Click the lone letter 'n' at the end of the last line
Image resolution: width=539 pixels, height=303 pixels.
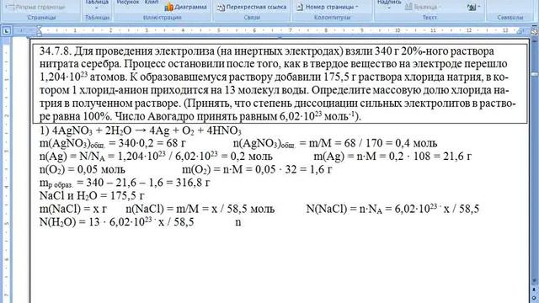pos(237,222)
